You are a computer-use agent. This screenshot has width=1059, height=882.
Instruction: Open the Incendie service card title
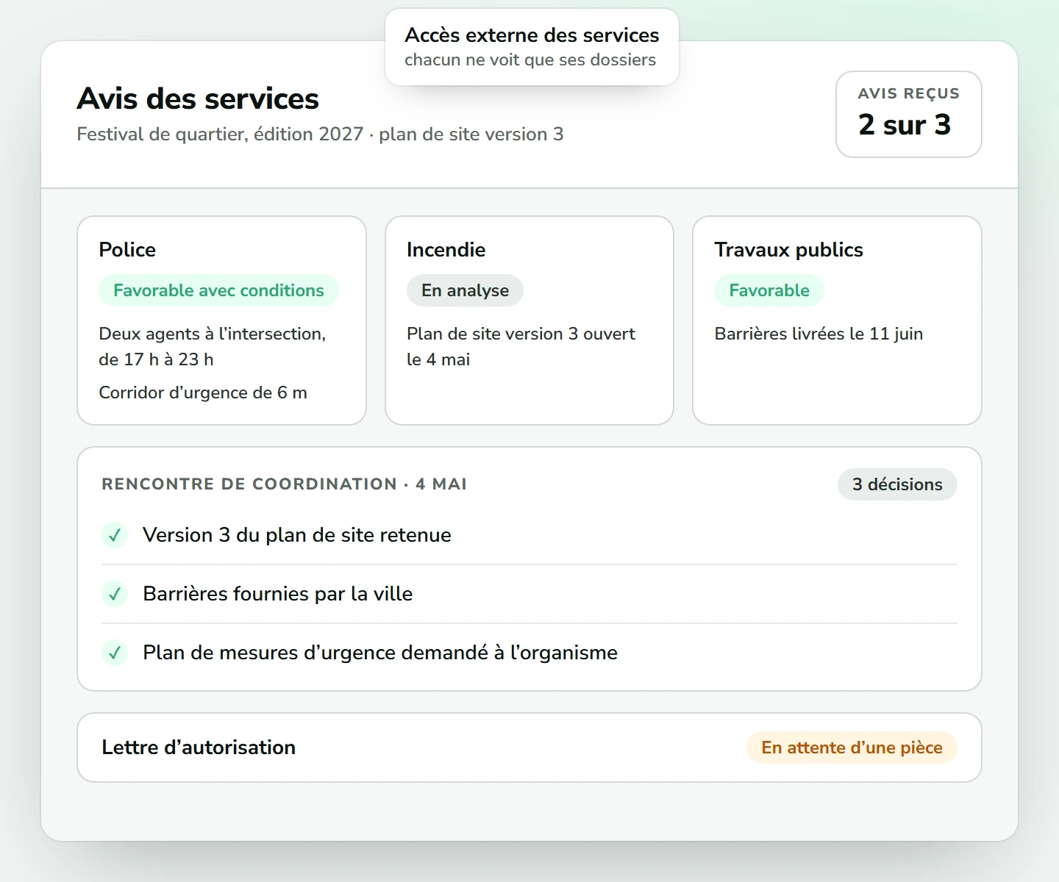[x=446, y=250]
